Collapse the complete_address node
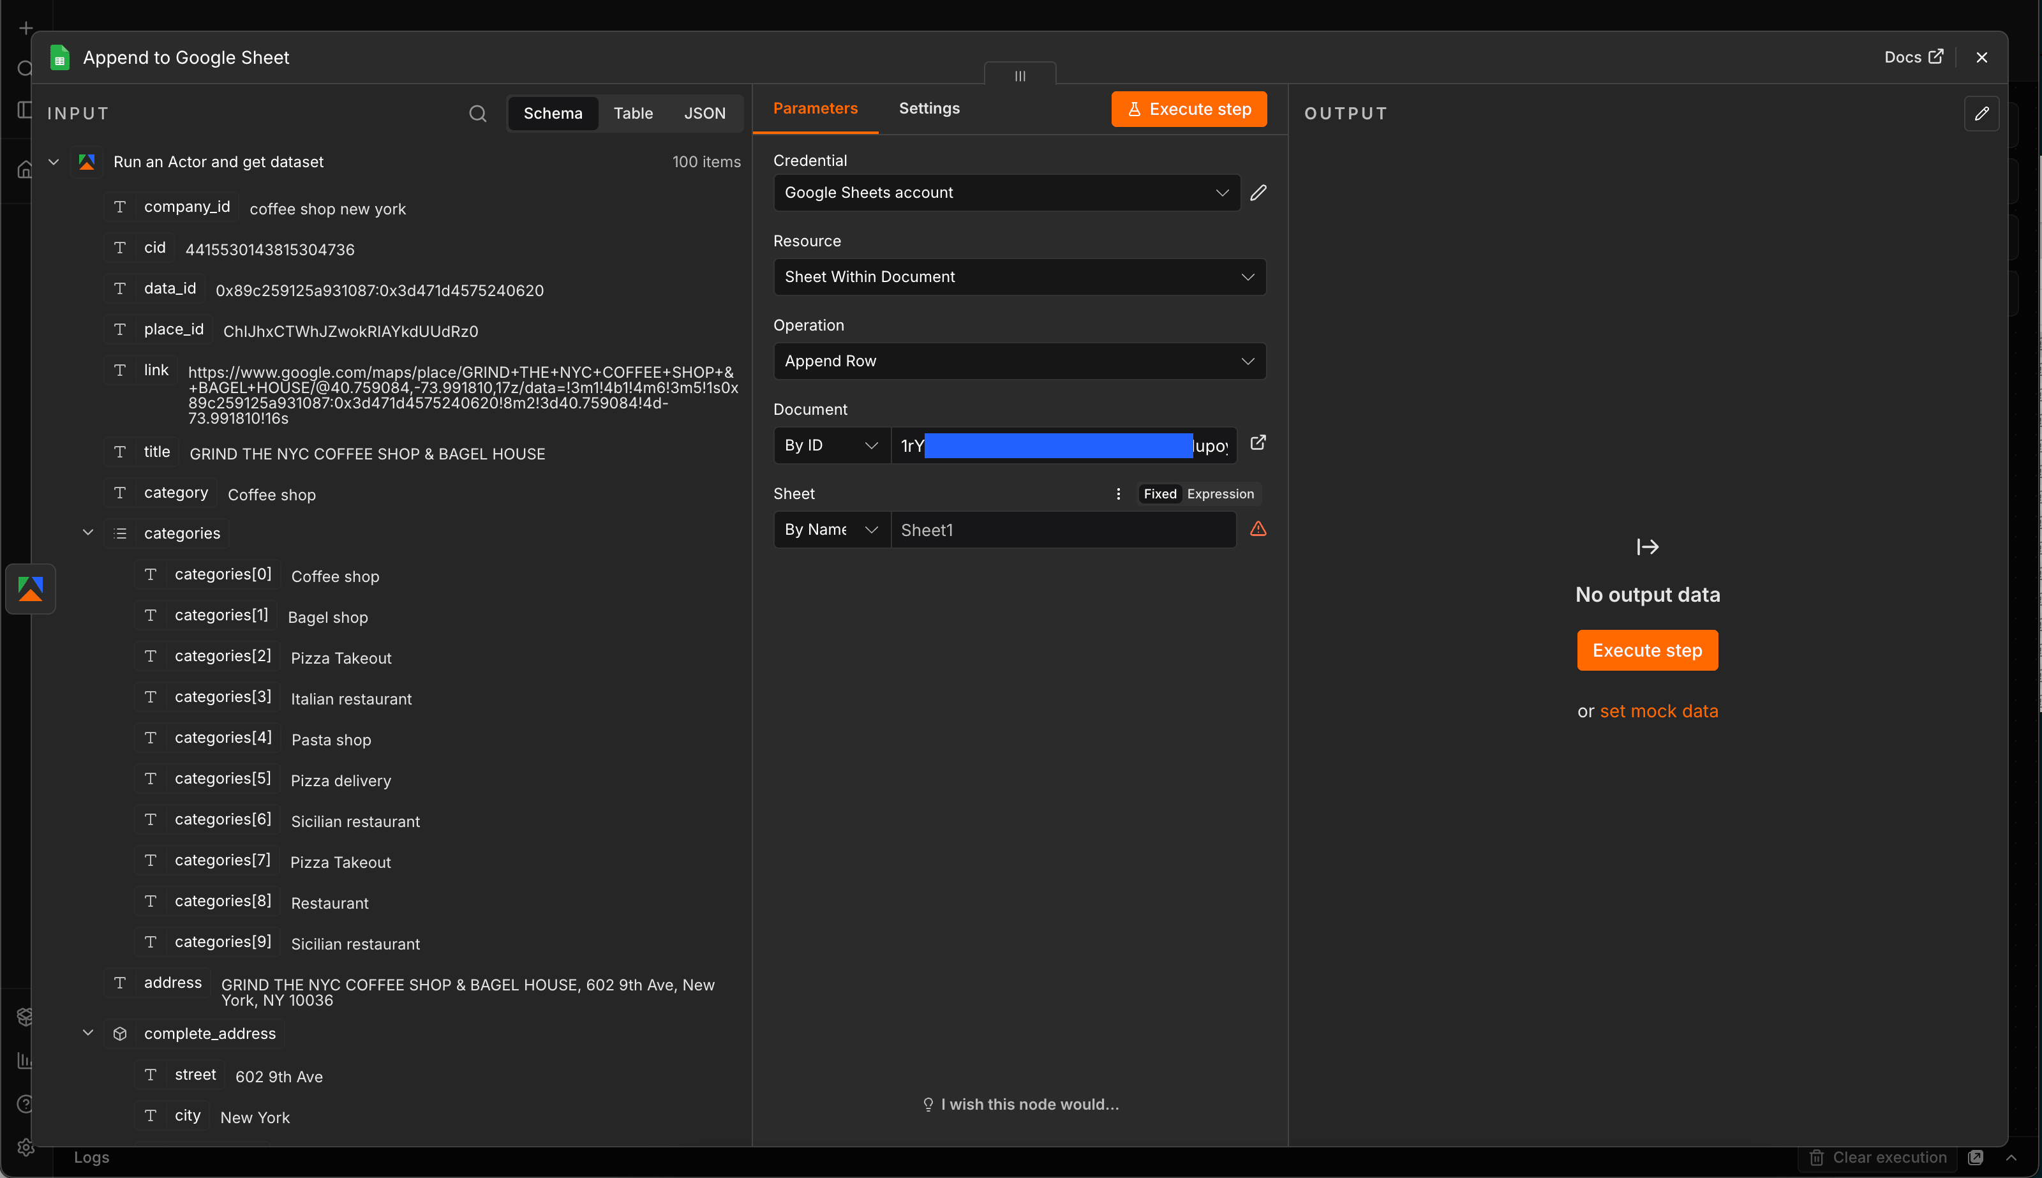Screen dimensions: 2042x1178 88,1033
